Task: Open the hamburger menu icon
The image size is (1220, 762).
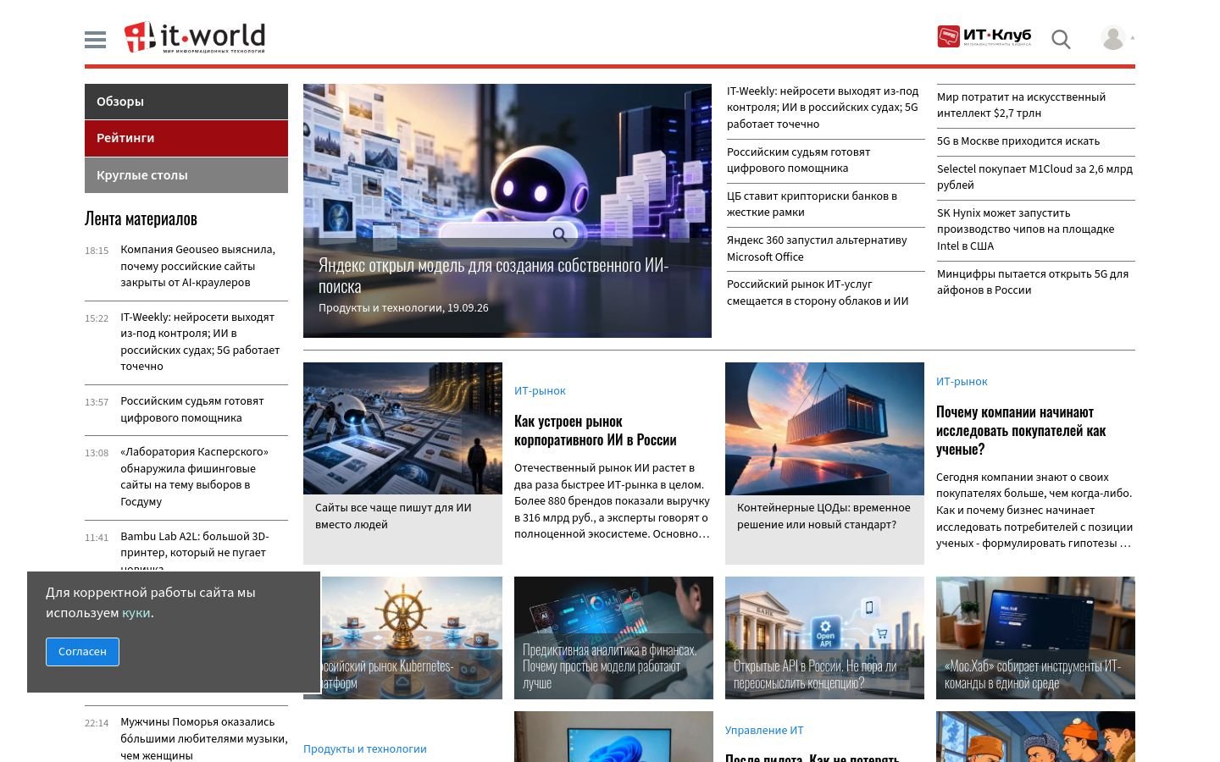Action: click(96, 40)
